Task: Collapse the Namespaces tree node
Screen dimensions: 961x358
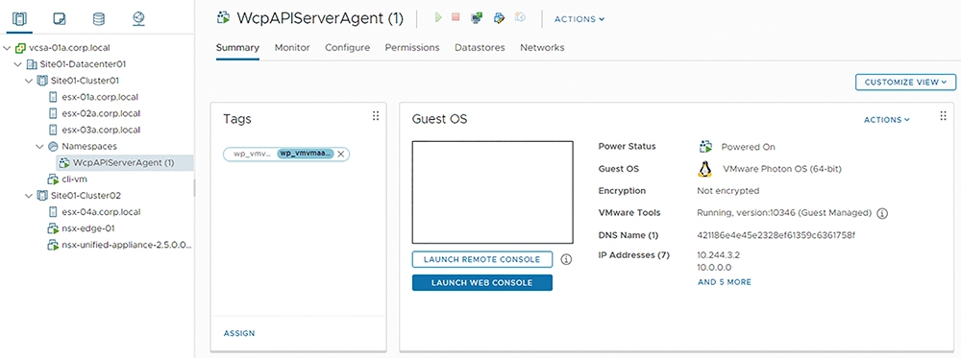Action: 39,146
